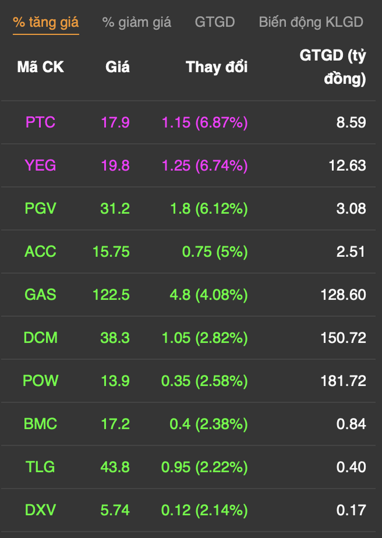This screenshot has width=382, height=538.
Task: Click the GAS ticker symbol
Action: point(40,295)
